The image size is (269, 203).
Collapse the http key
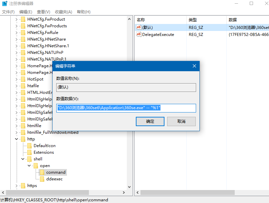point(16,139)
